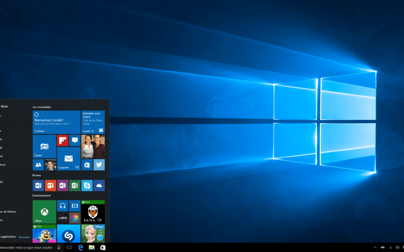Launch the Xbox app tile
404x252 pixels.
coord(44,212)
